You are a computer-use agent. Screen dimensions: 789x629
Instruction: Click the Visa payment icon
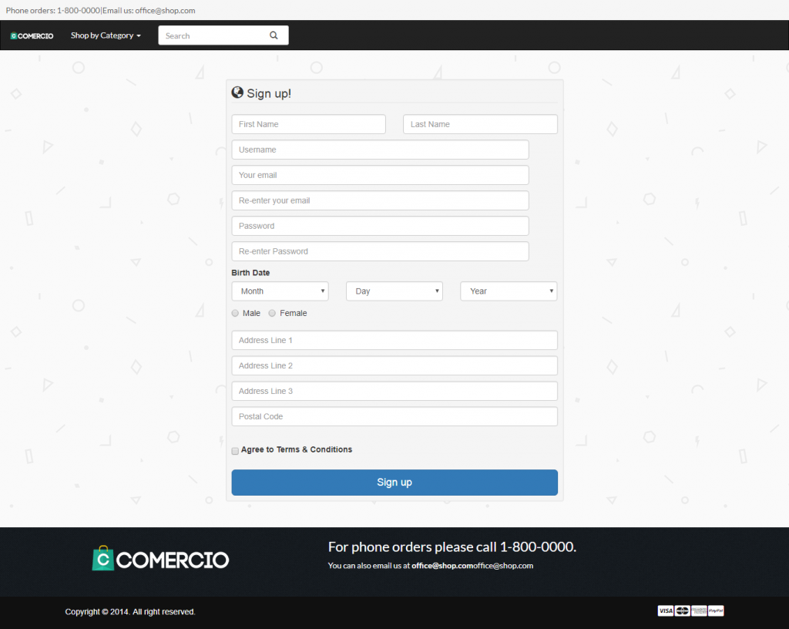tap(665, 611)
